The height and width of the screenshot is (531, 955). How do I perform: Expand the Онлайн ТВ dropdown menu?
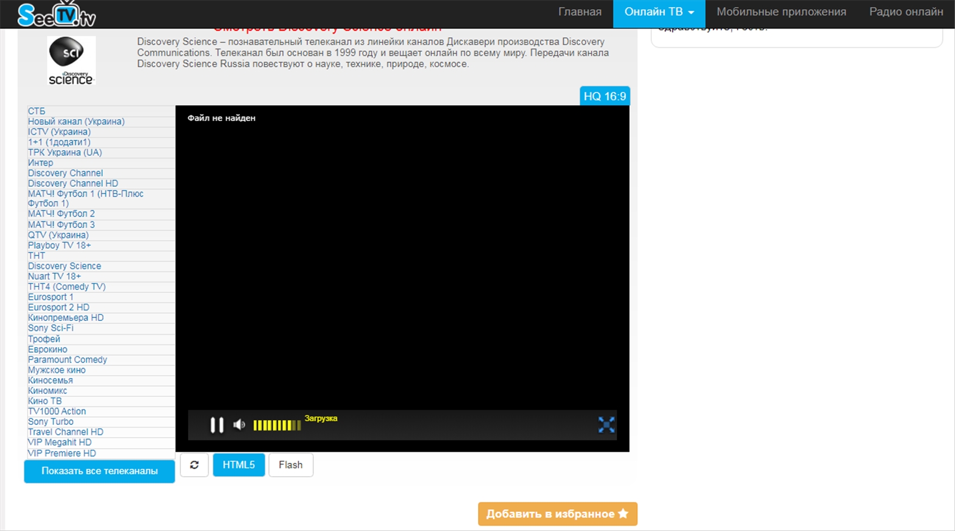[x=659, y=12]
